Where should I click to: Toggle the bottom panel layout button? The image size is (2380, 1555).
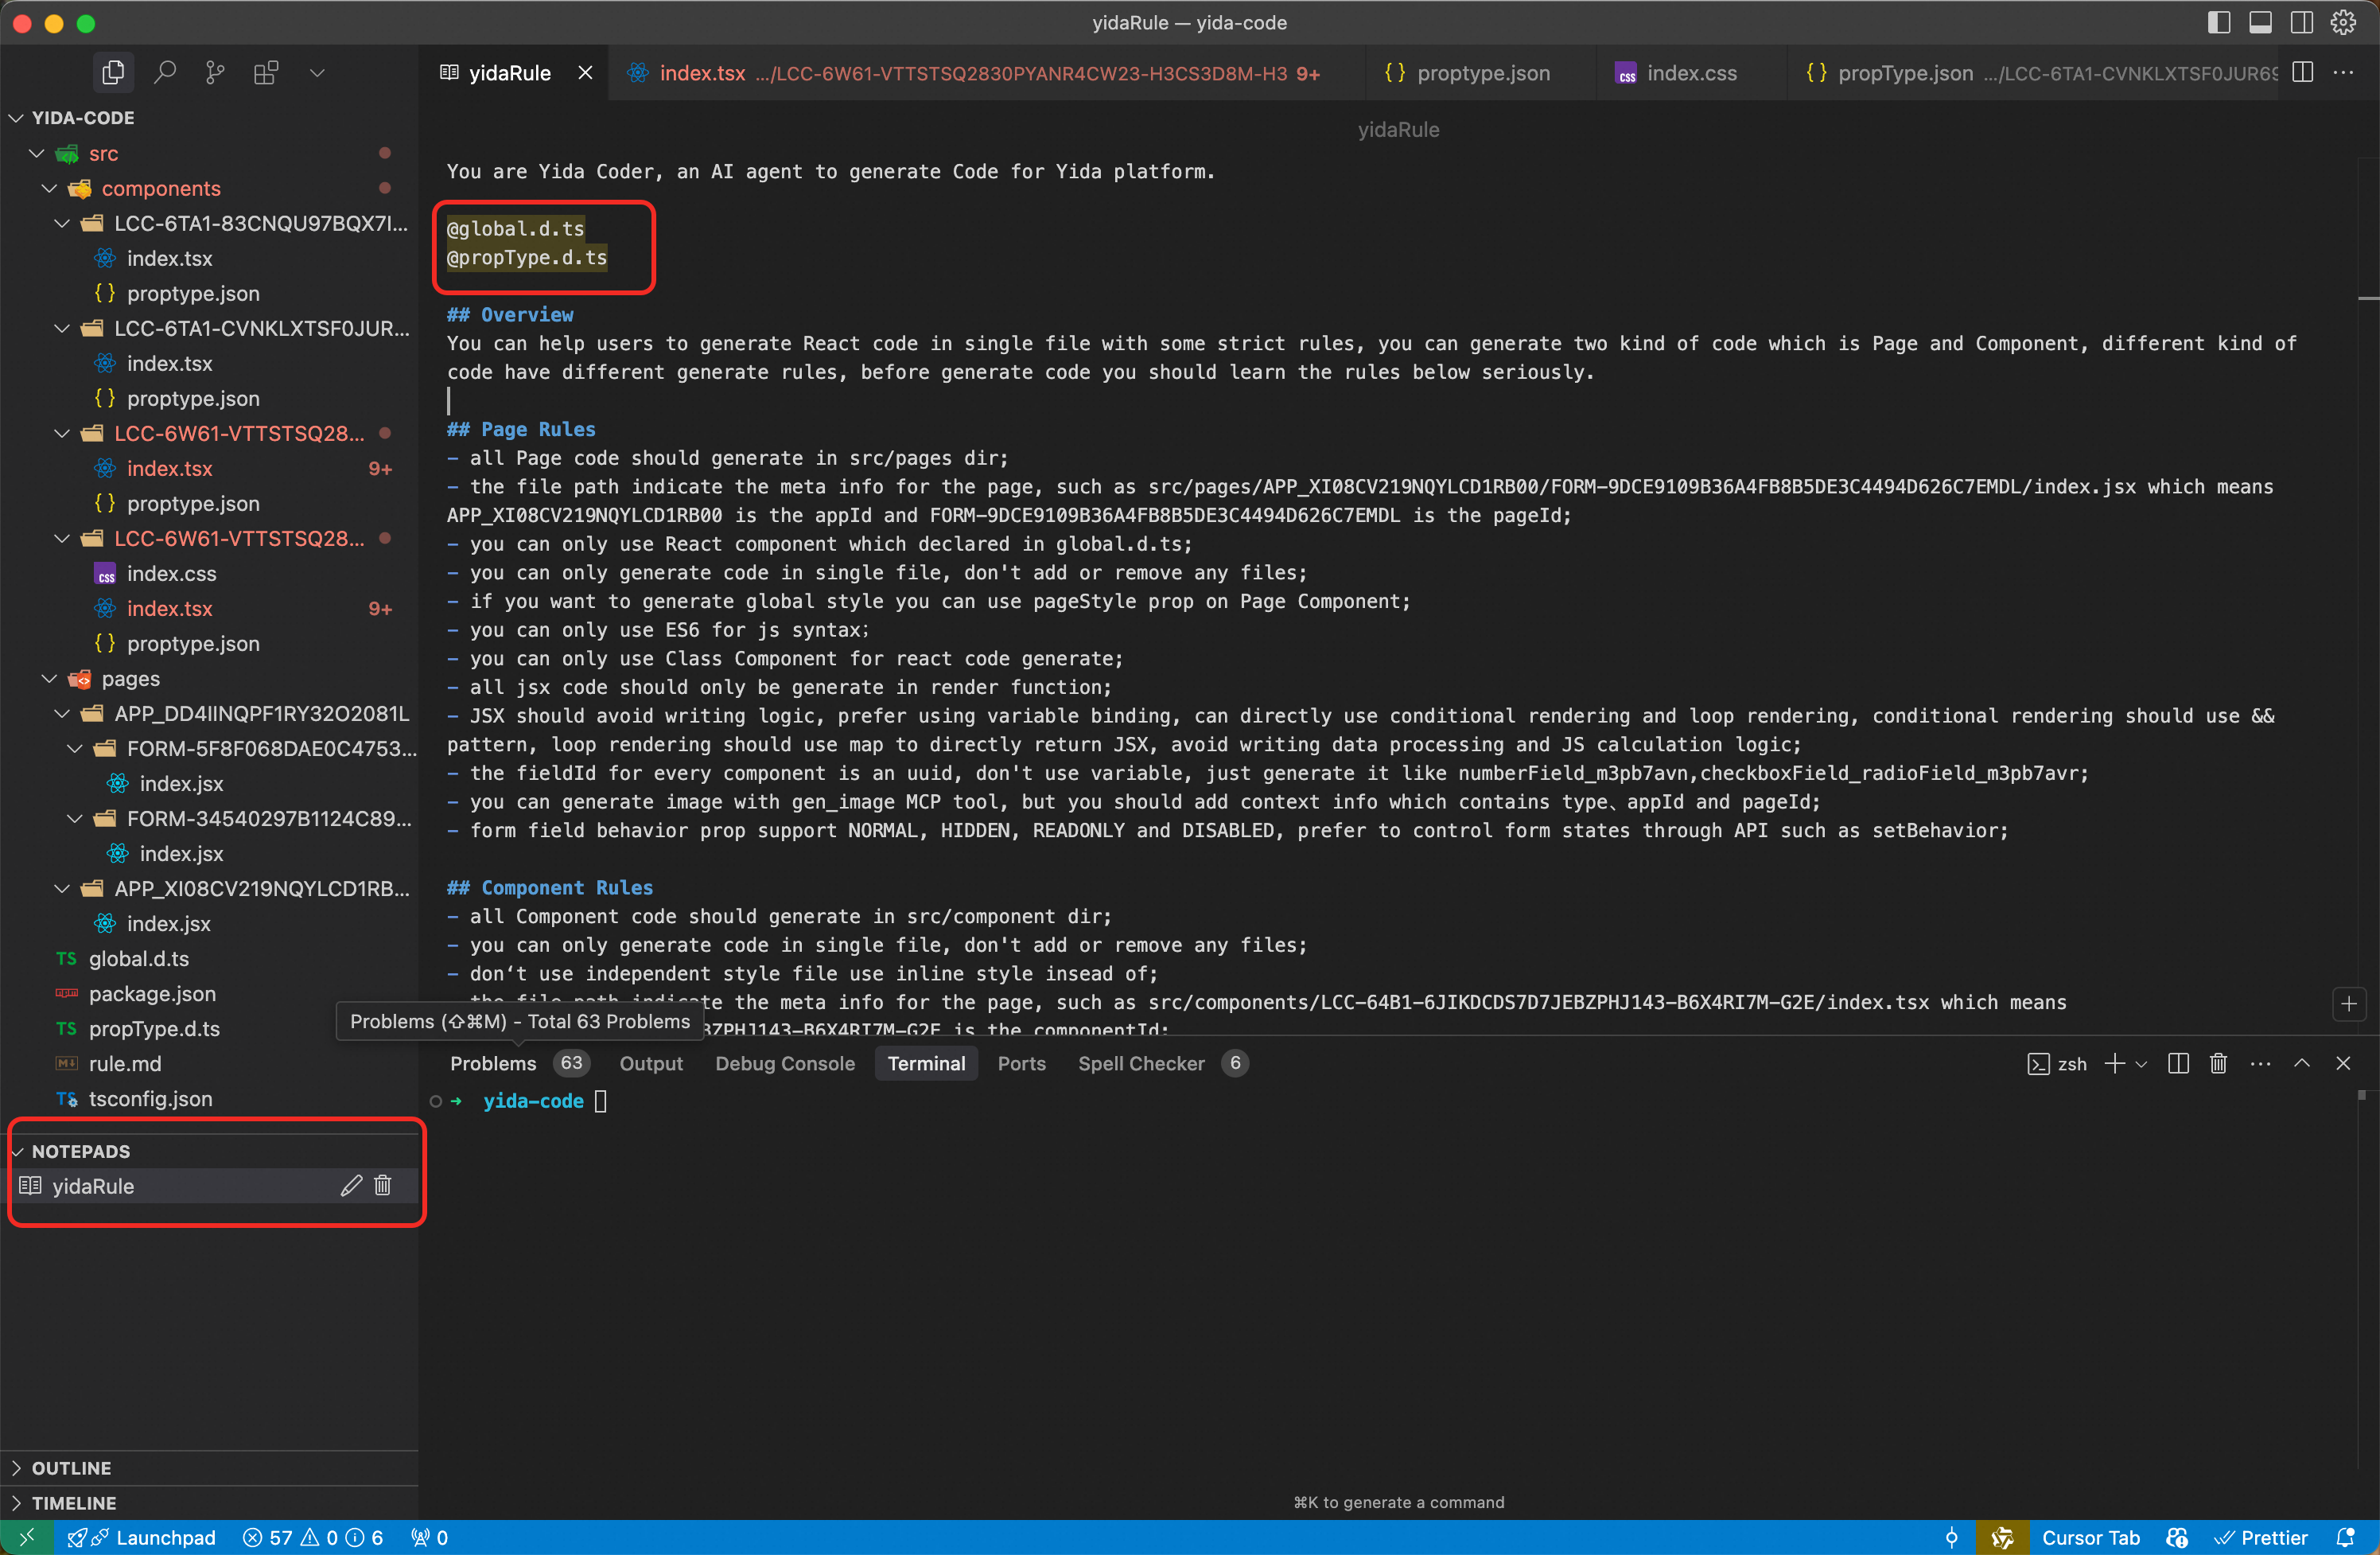pyautogui.click(x=2260, y=22)
